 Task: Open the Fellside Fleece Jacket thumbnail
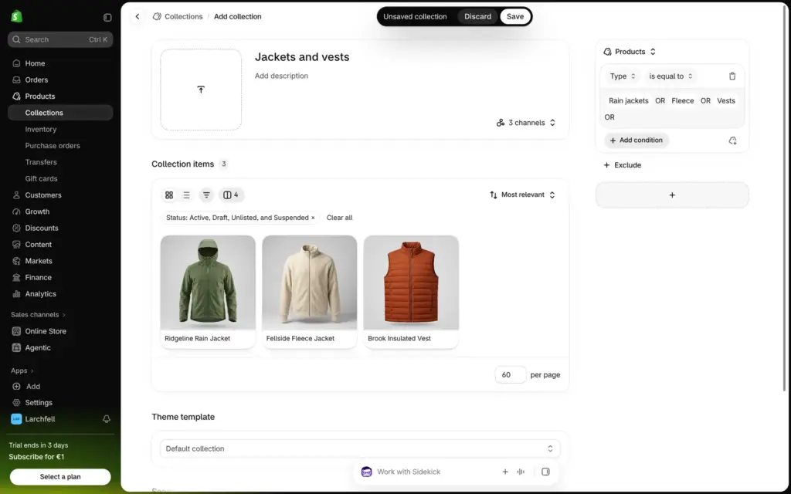pyautogui.click(x=309, y=283)
